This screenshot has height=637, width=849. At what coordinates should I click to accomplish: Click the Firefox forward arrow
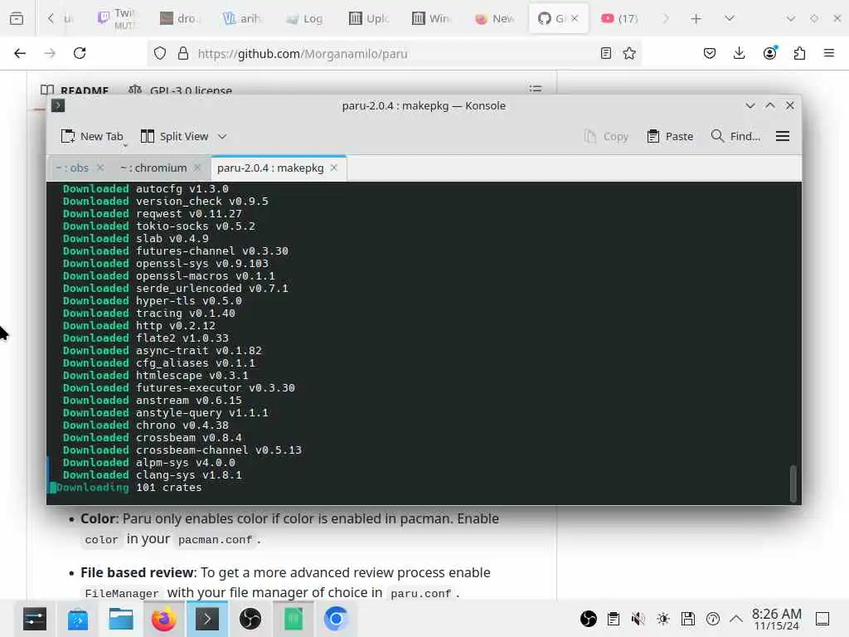pos(50,53)
